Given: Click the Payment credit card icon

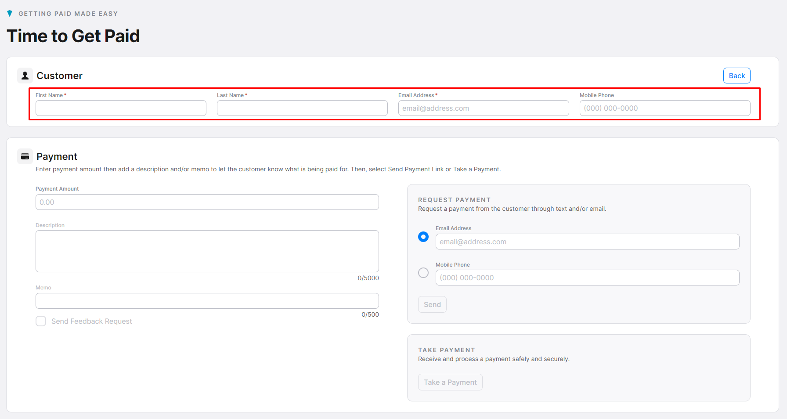Looking at the screenshot, I should point(25,156).
